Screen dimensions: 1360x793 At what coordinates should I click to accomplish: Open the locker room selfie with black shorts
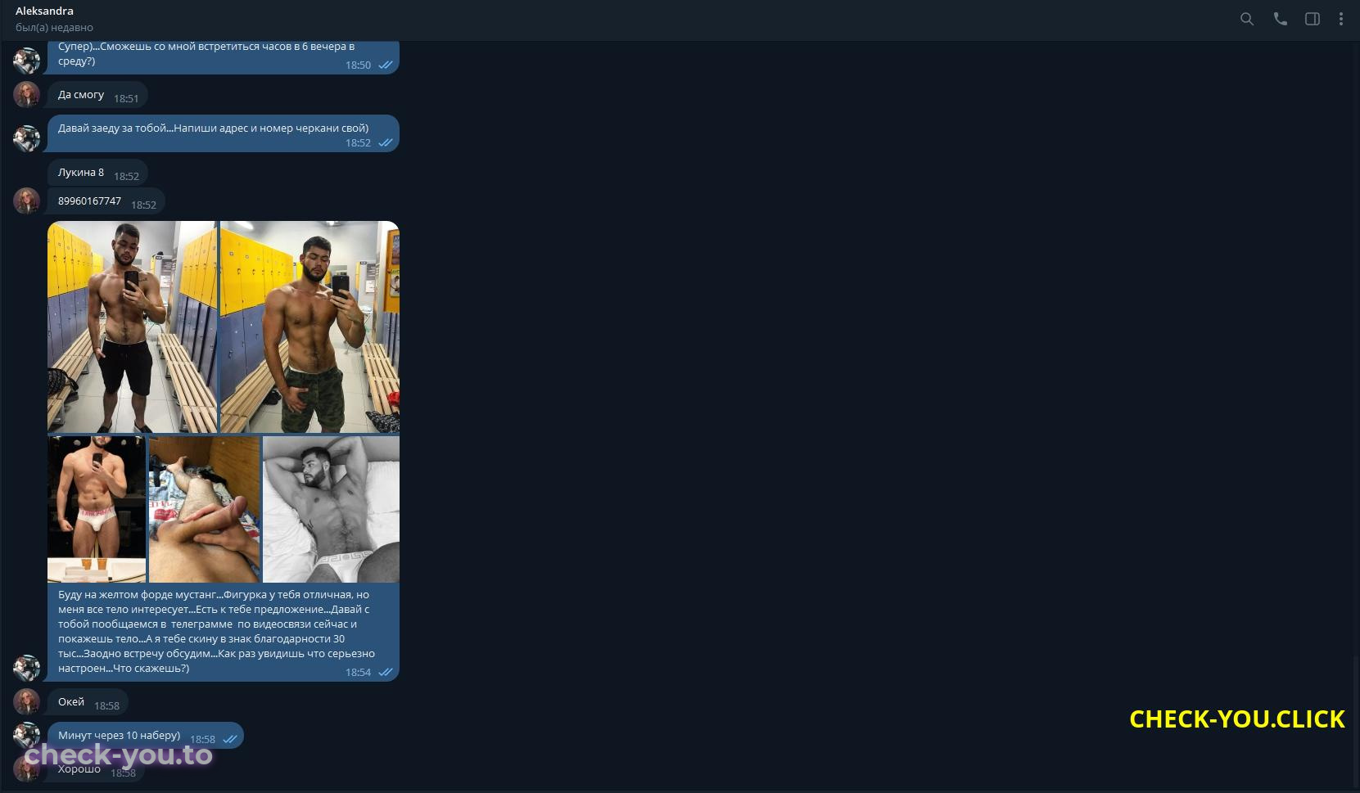tap(133, 327)
